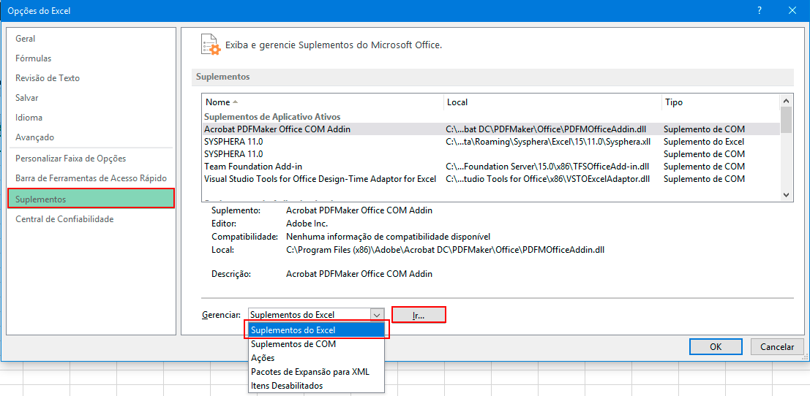Open the Gerenciar dropdown arrow

(x=377, y=315)
